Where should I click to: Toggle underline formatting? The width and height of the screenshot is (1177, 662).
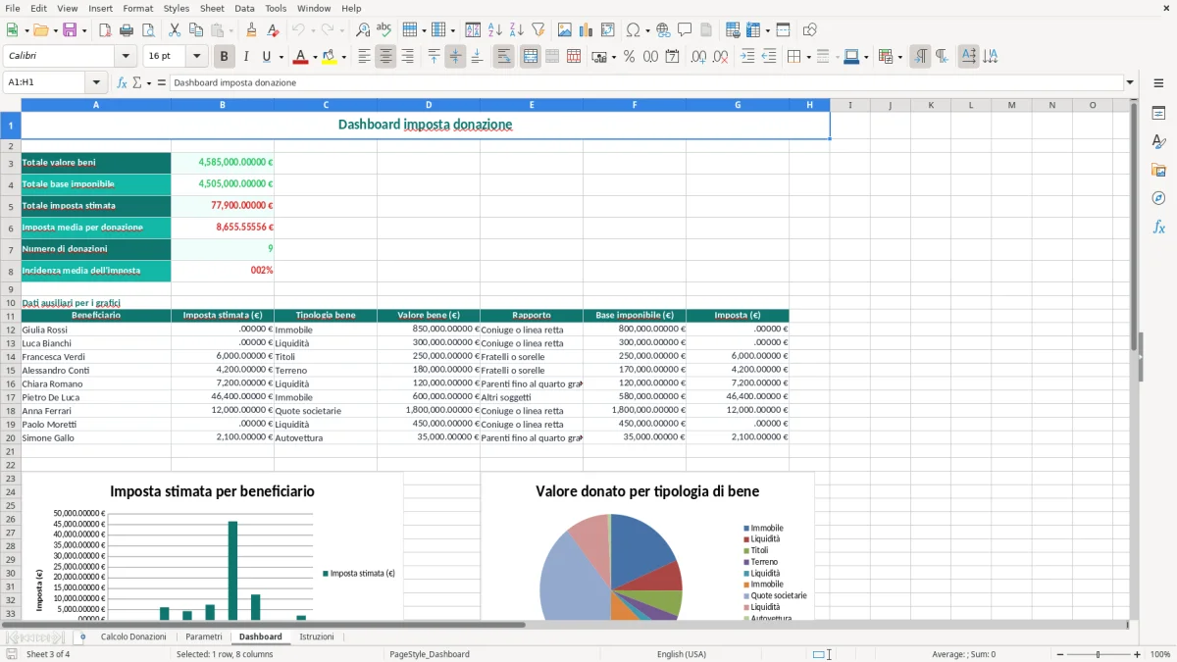[x=267, y=57]
